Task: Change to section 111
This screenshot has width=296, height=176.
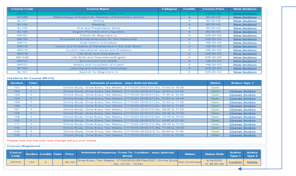Action: click(242, 124)
